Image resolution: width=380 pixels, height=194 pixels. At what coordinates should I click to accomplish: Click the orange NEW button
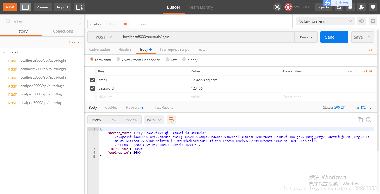click(x=10, y=7)
